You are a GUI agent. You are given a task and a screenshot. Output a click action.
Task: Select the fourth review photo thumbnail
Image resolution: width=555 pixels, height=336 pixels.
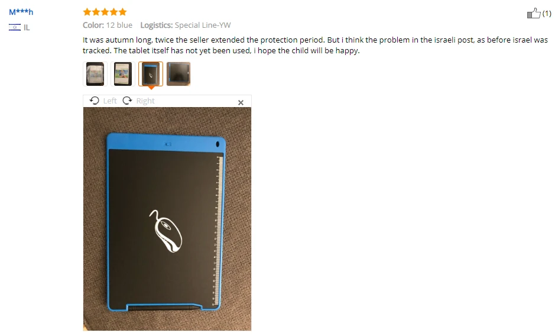tap(178, 74)
